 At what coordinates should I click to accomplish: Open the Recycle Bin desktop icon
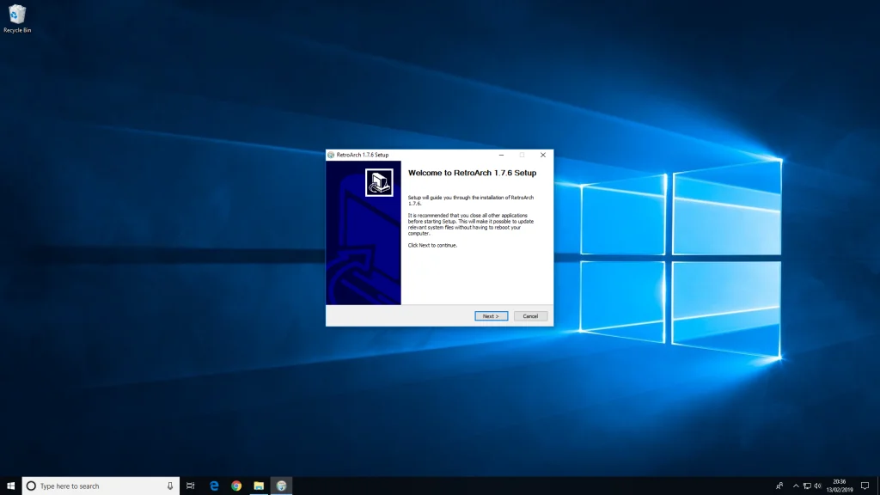click(17, 19)
